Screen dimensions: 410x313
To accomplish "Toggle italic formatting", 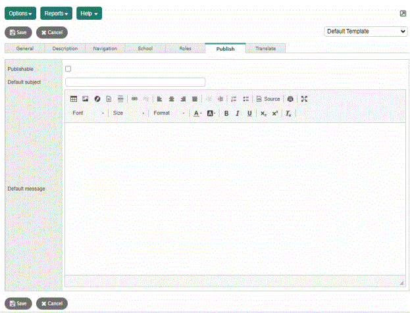I will pos(238,114).
